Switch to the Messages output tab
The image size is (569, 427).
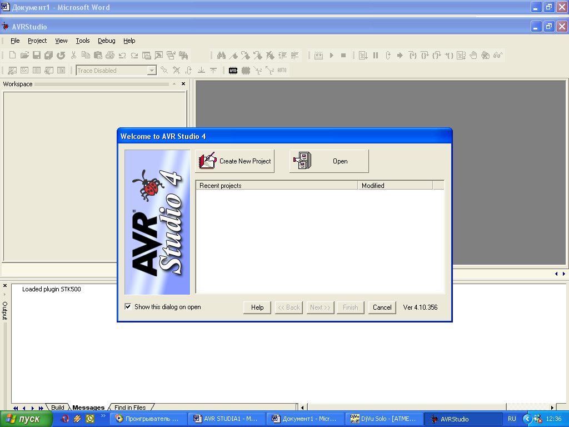88,408
